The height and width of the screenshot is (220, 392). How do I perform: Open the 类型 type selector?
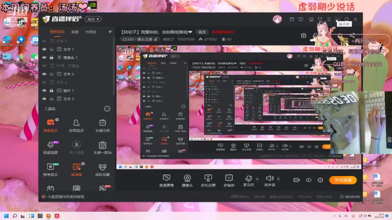click(93, 19)
